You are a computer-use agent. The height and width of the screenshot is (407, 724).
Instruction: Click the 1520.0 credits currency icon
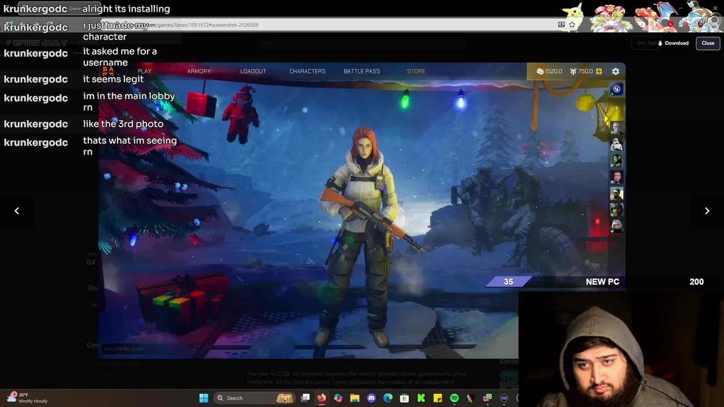tap(540, 71)
